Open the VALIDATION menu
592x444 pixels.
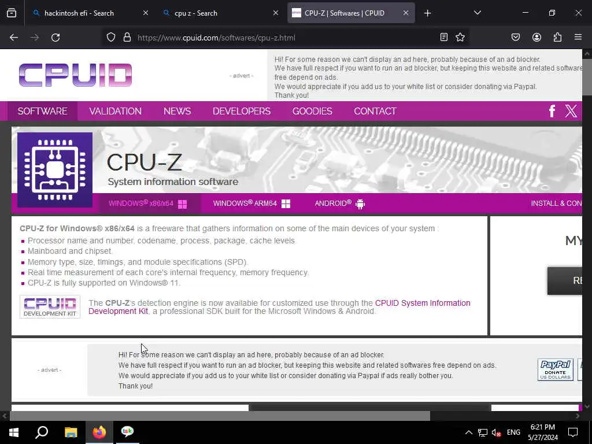coord(116,111)
